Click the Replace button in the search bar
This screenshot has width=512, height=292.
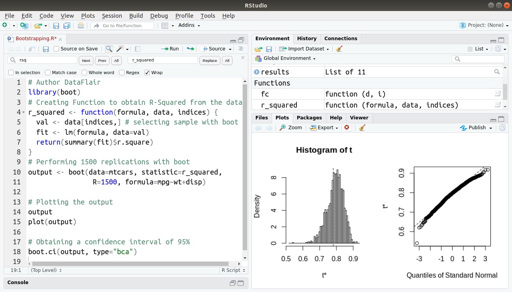coord(209,61)
